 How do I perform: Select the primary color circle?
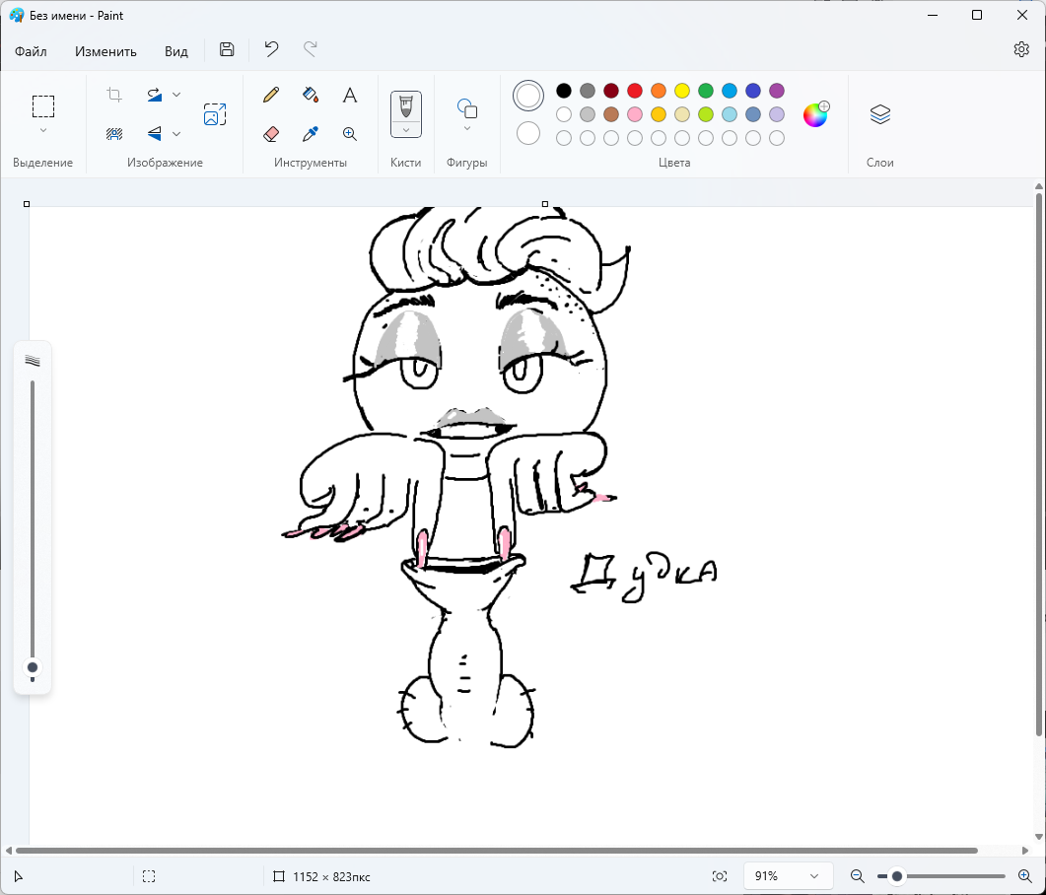tap(528, 96)
